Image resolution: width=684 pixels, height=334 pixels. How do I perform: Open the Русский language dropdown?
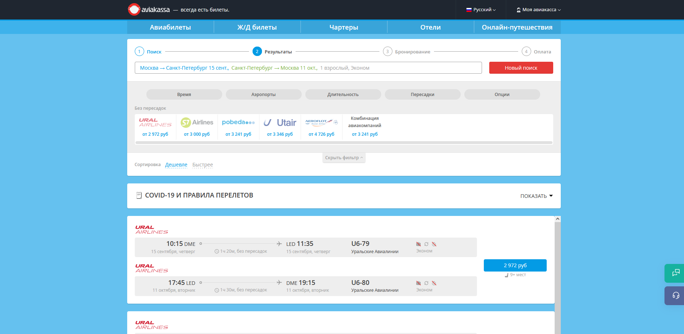click(x=481, y=10)
